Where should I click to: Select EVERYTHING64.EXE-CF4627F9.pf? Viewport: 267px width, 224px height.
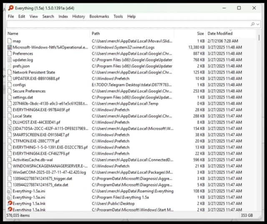coord(41,154)
